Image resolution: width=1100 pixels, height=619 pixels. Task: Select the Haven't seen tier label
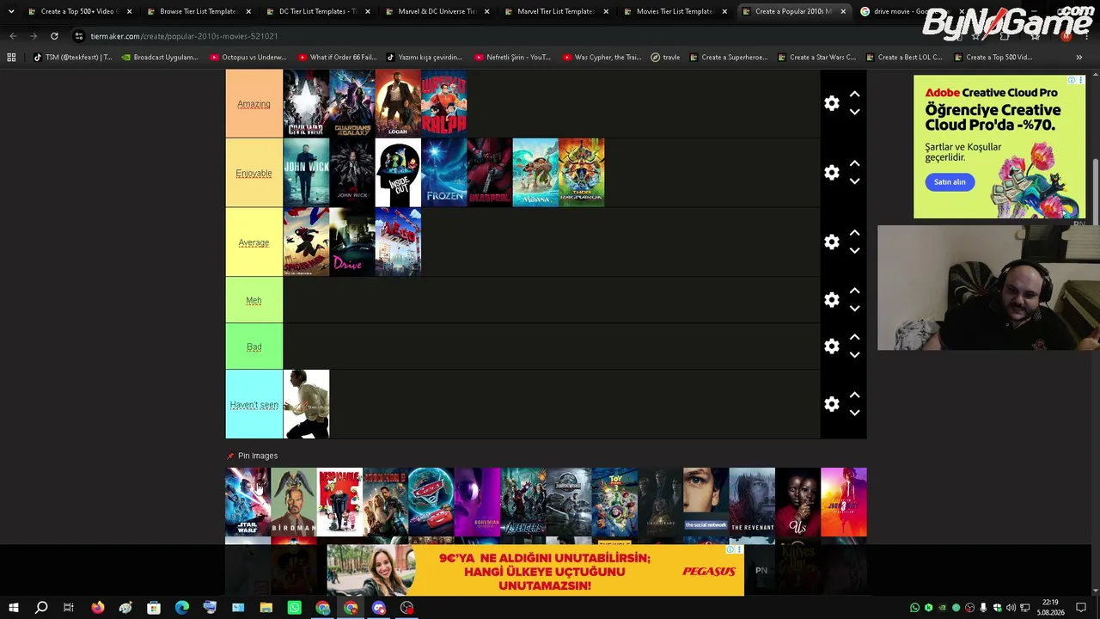click(x=254, y=405)
